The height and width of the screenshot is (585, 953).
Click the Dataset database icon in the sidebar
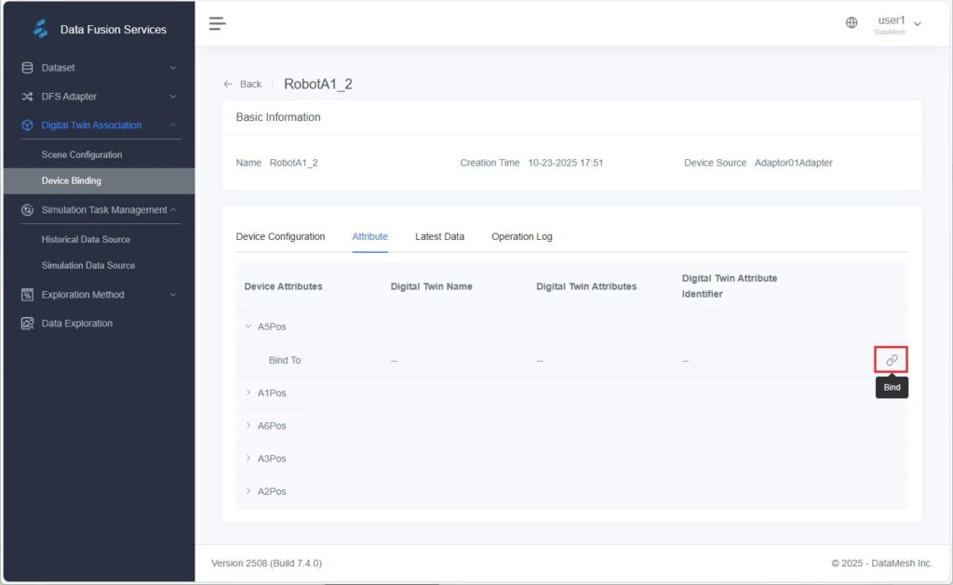tap(27, 68)
